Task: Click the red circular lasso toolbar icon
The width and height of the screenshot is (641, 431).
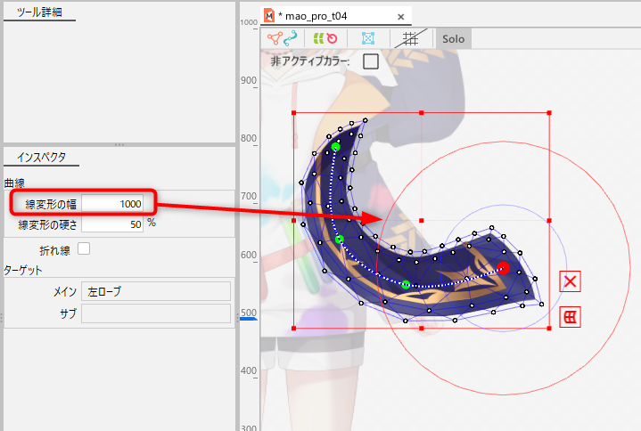Action: 332,38
